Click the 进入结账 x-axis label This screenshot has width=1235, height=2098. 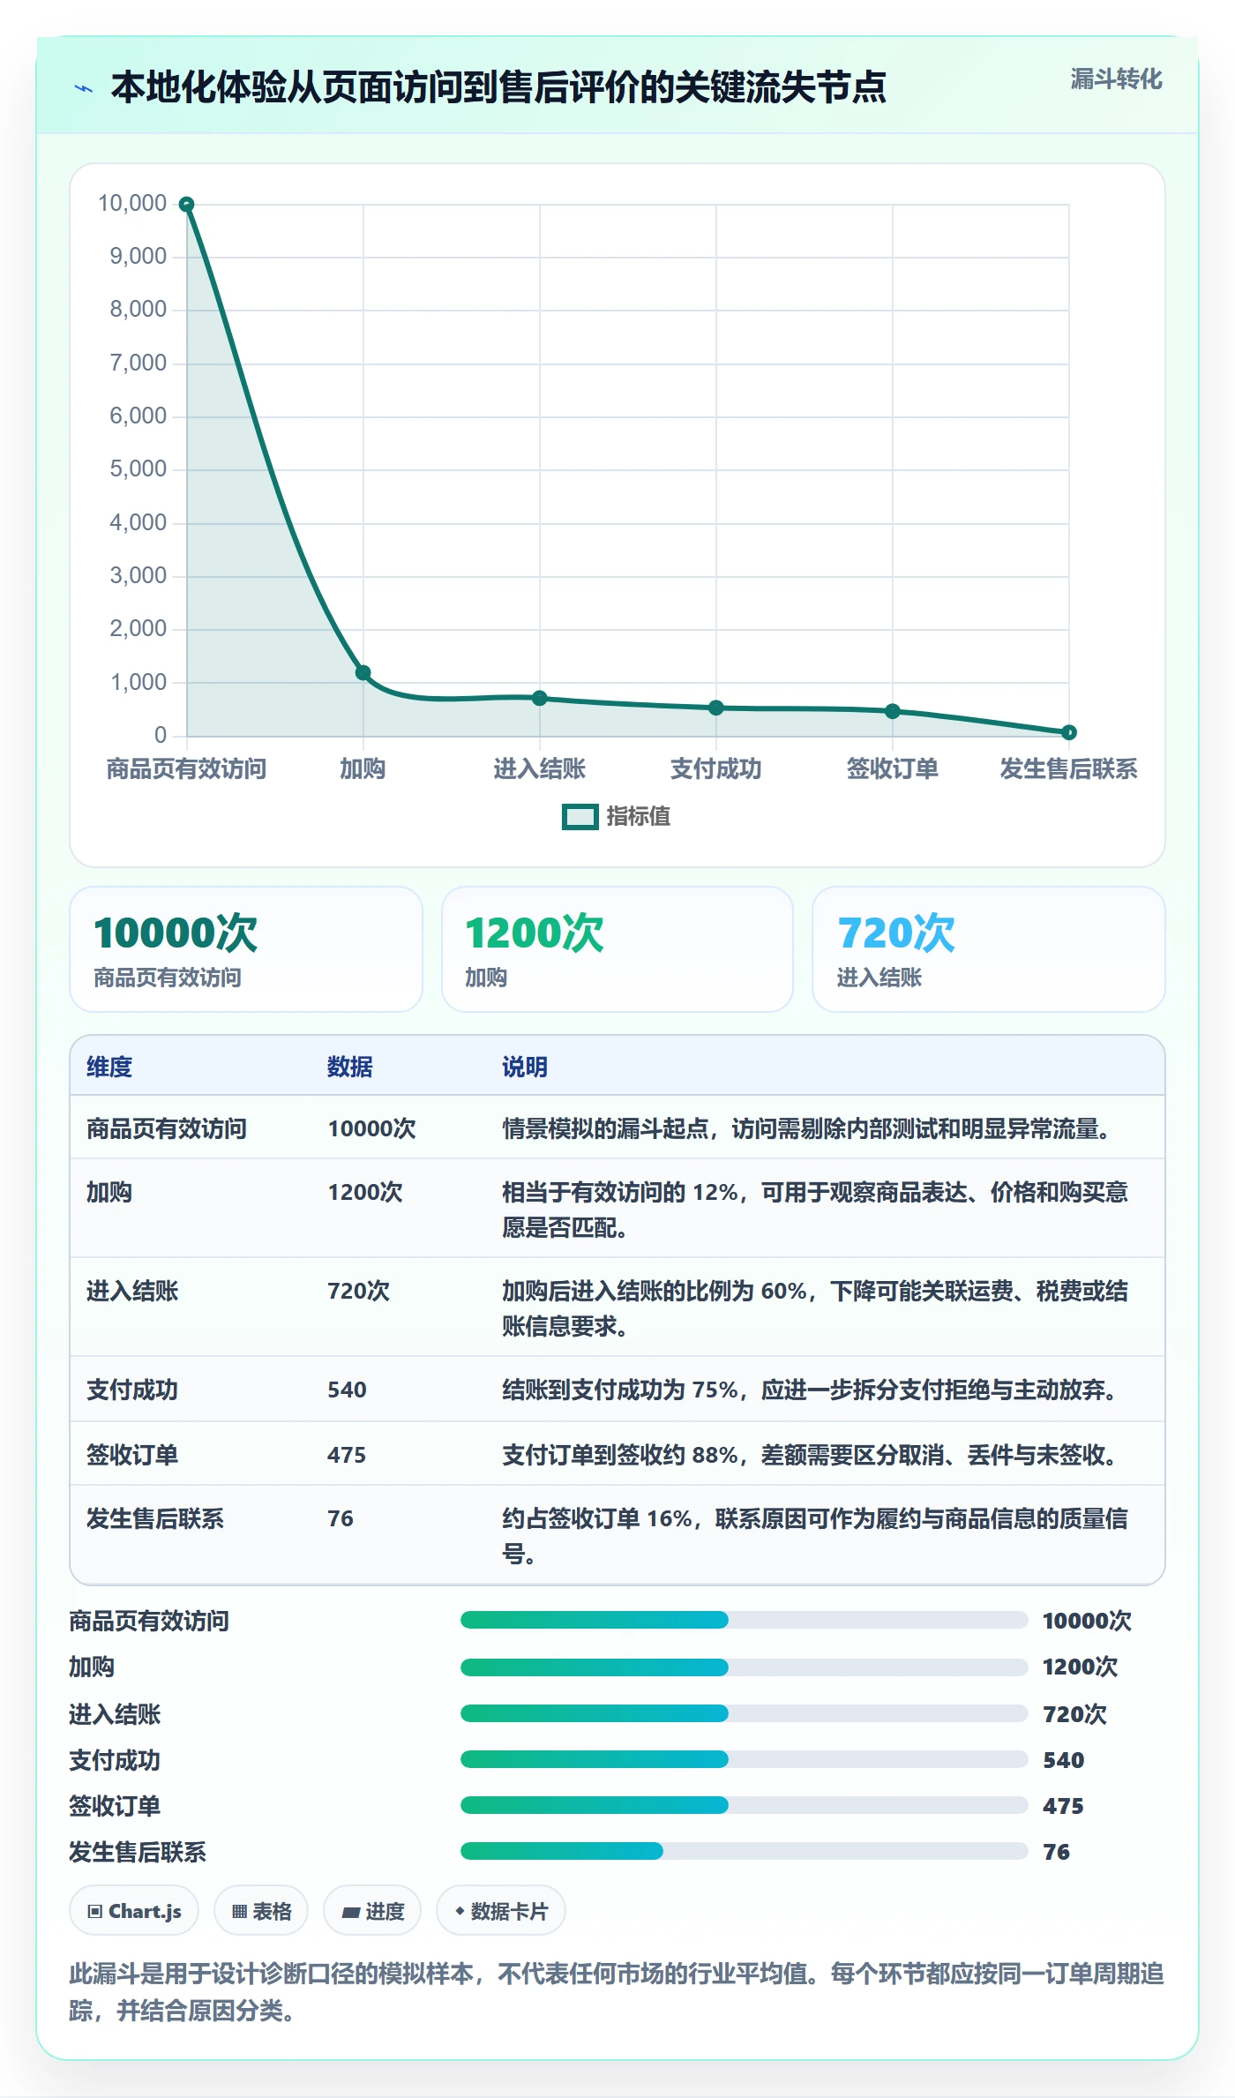coord(540,769)
